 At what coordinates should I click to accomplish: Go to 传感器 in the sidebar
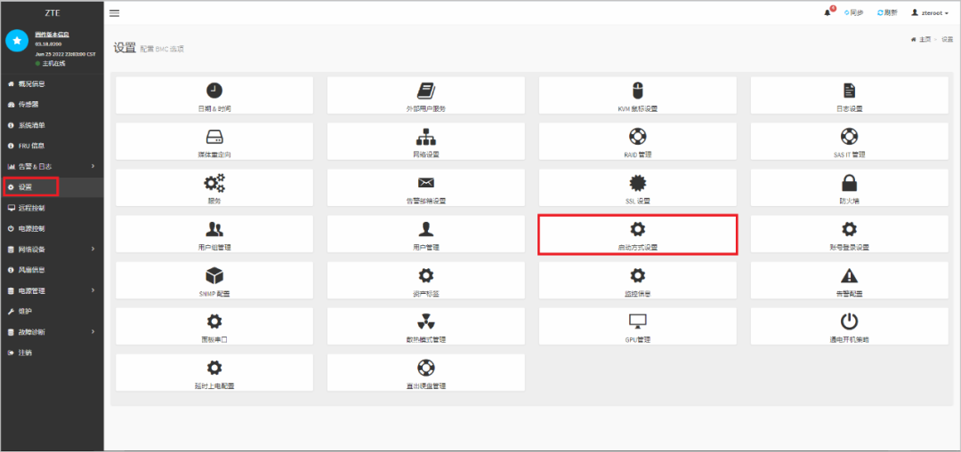(28, 104)
